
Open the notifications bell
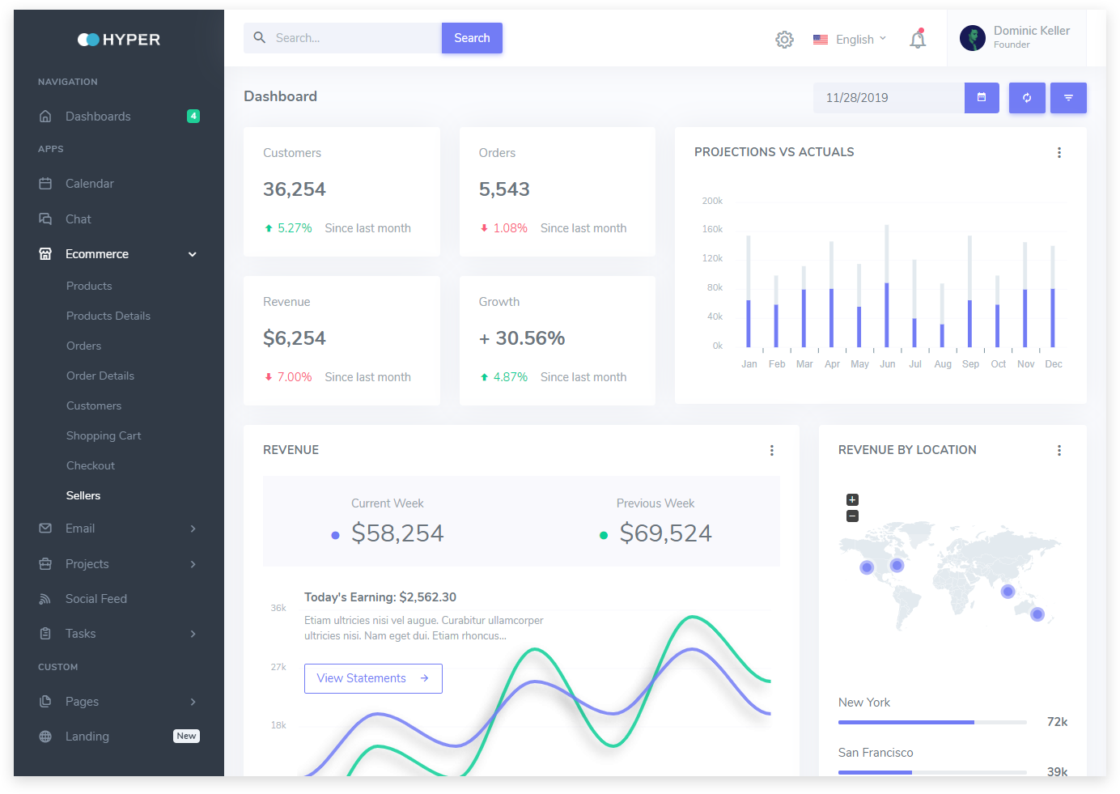(x=917, y=40)
